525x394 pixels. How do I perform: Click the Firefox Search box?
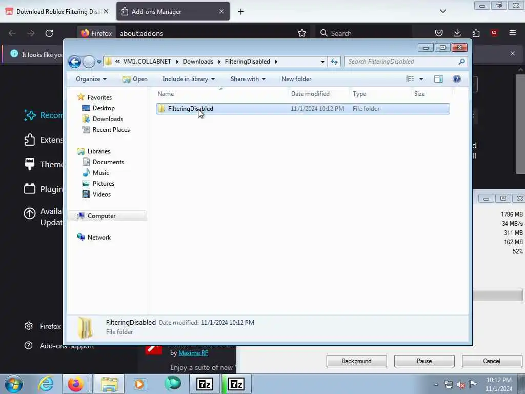pyautogui.click(x=364, y=33)
